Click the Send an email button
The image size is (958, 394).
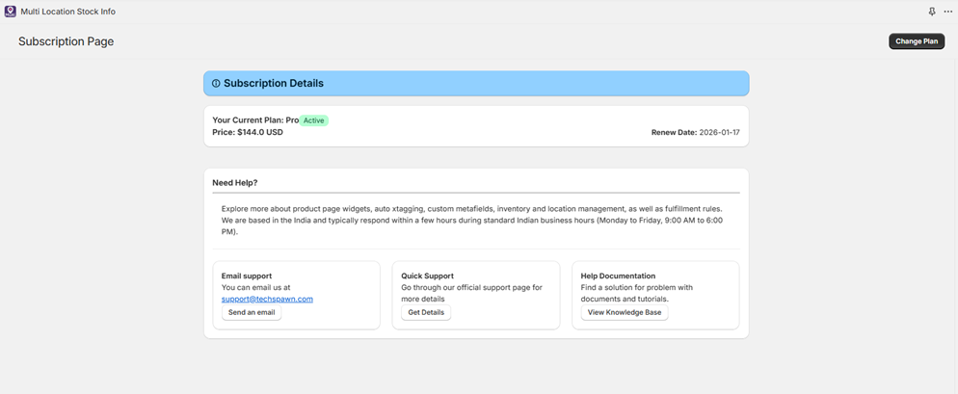252,312
